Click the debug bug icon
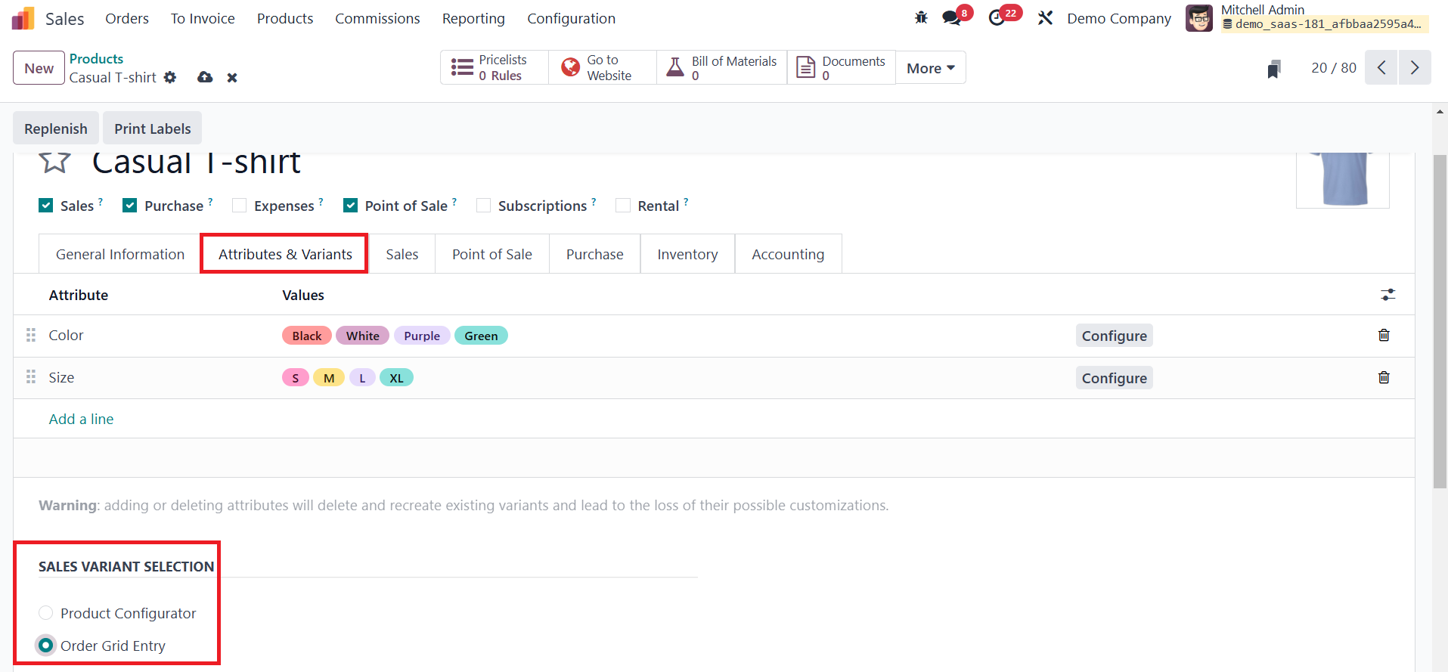 tap(921, 18)
